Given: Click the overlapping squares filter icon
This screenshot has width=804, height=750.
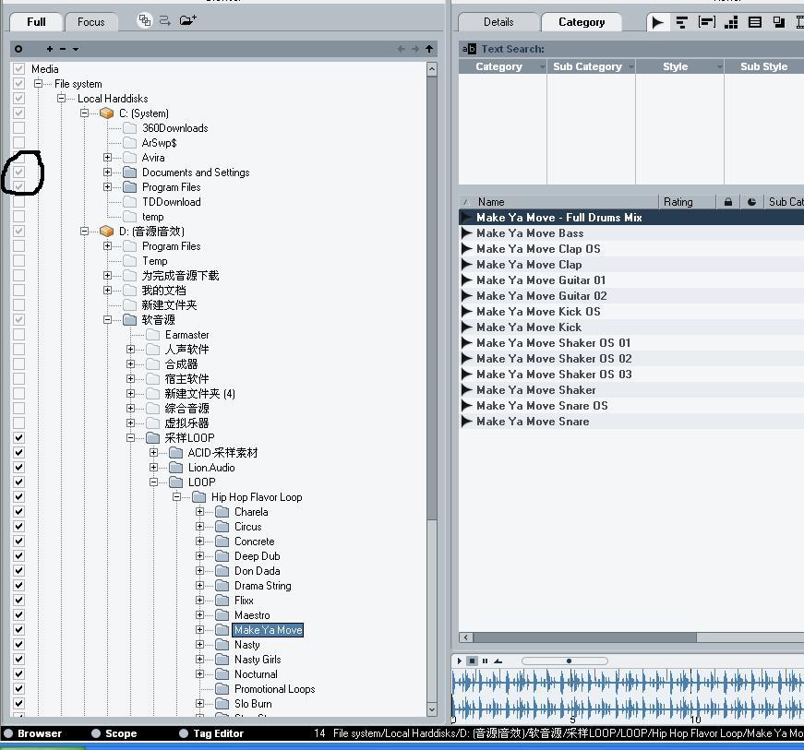Looking at the screenshot, I should coord(779,22).
